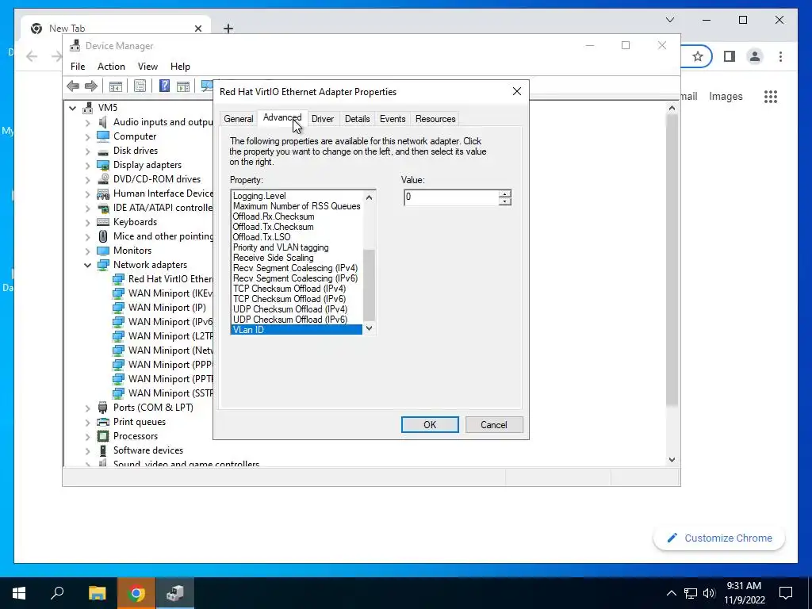The image size is (812, 609).
Task: Expand the Disk drives node
Action: (x=87, y=151)
